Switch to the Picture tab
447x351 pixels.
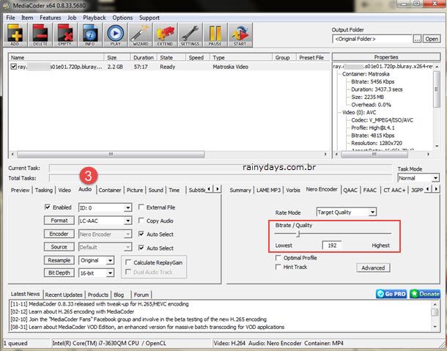click(135, 191)
